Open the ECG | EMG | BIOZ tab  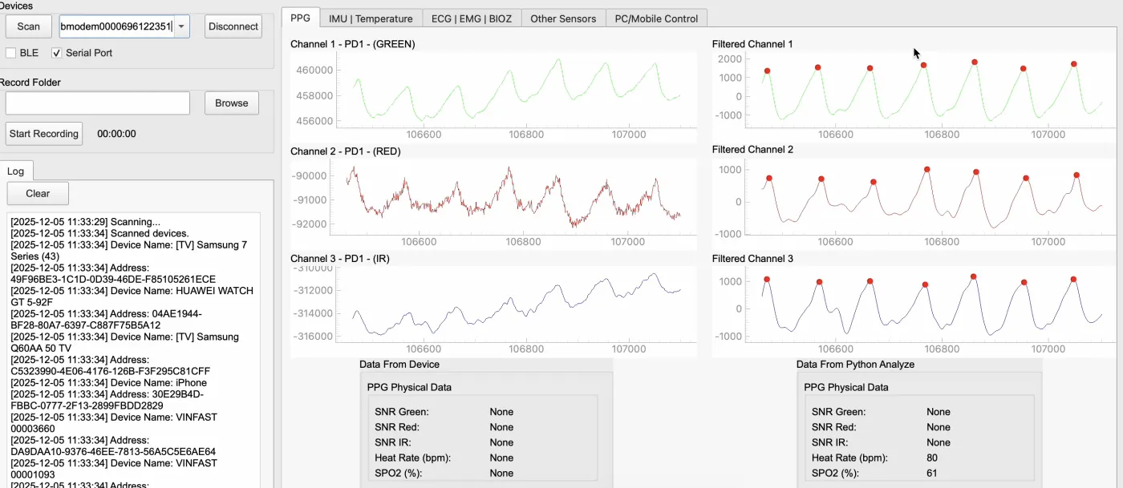point(472,18)
